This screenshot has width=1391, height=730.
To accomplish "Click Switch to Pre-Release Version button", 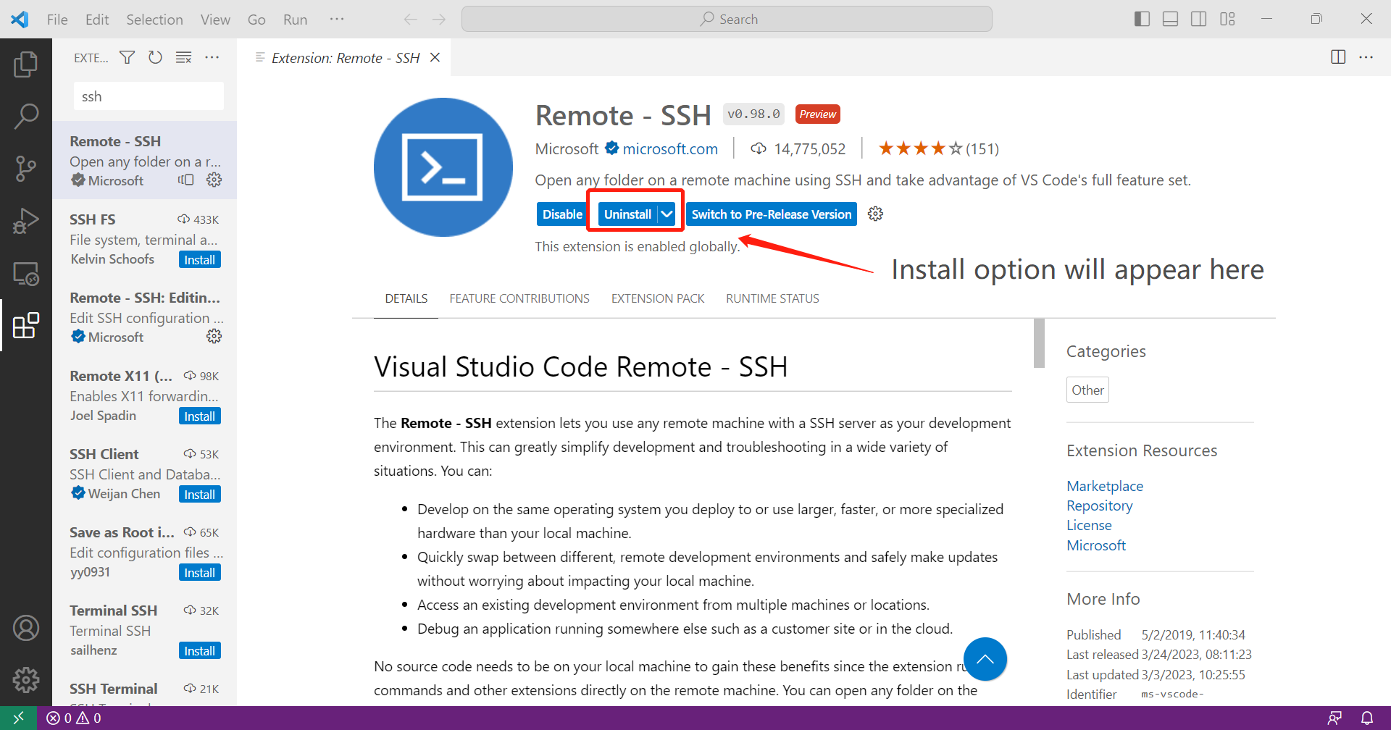I will coord(772,214).
